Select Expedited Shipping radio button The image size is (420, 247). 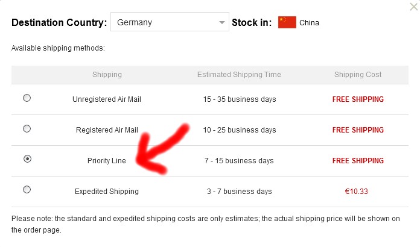[27, 190]
